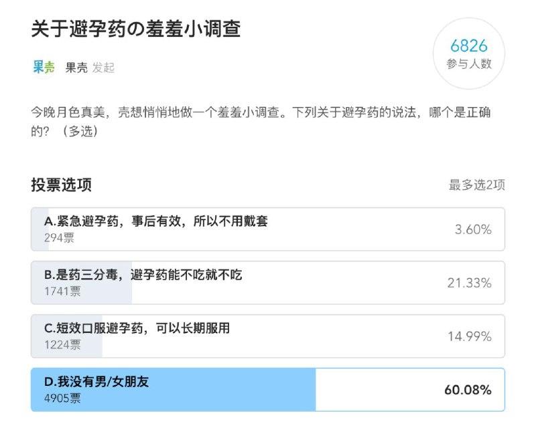This screenshot has width=536, height=426.
Task: Click the 投票选项 section heading
Action: [61, 185]
